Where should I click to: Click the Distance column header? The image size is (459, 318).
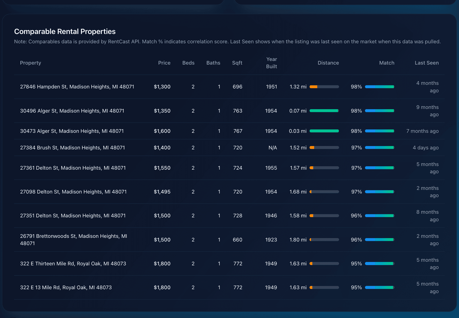click(x=328, y=63)
